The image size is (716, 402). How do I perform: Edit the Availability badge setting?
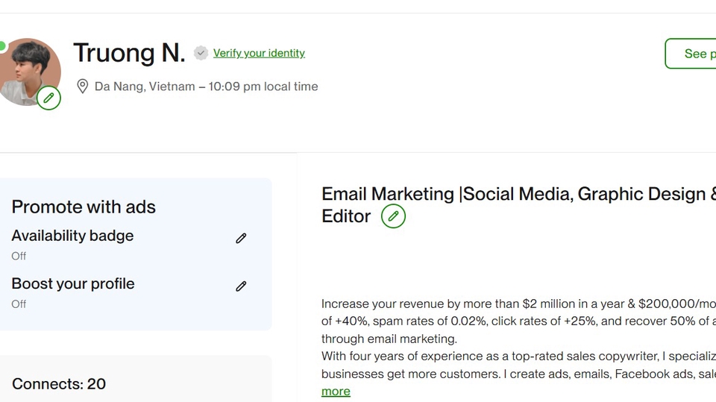pos(241,239)
